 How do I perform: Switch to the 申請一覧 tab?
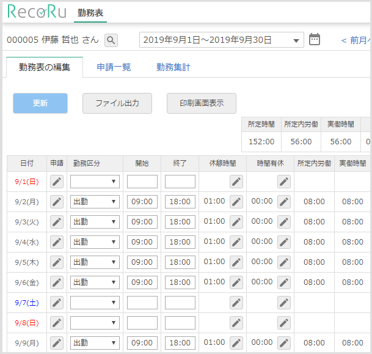[x=114, y=67]
